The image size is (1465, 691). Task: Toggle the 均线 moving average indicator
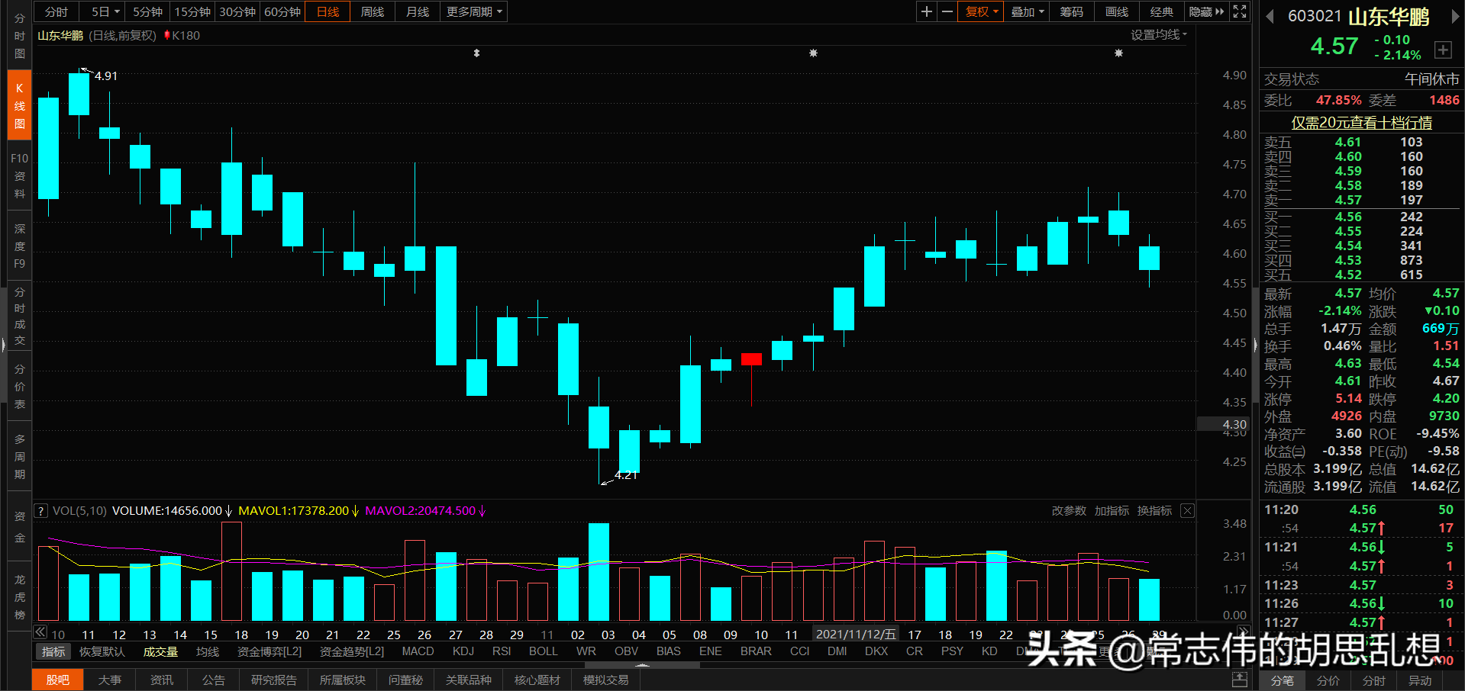click(x=207, y=651)
